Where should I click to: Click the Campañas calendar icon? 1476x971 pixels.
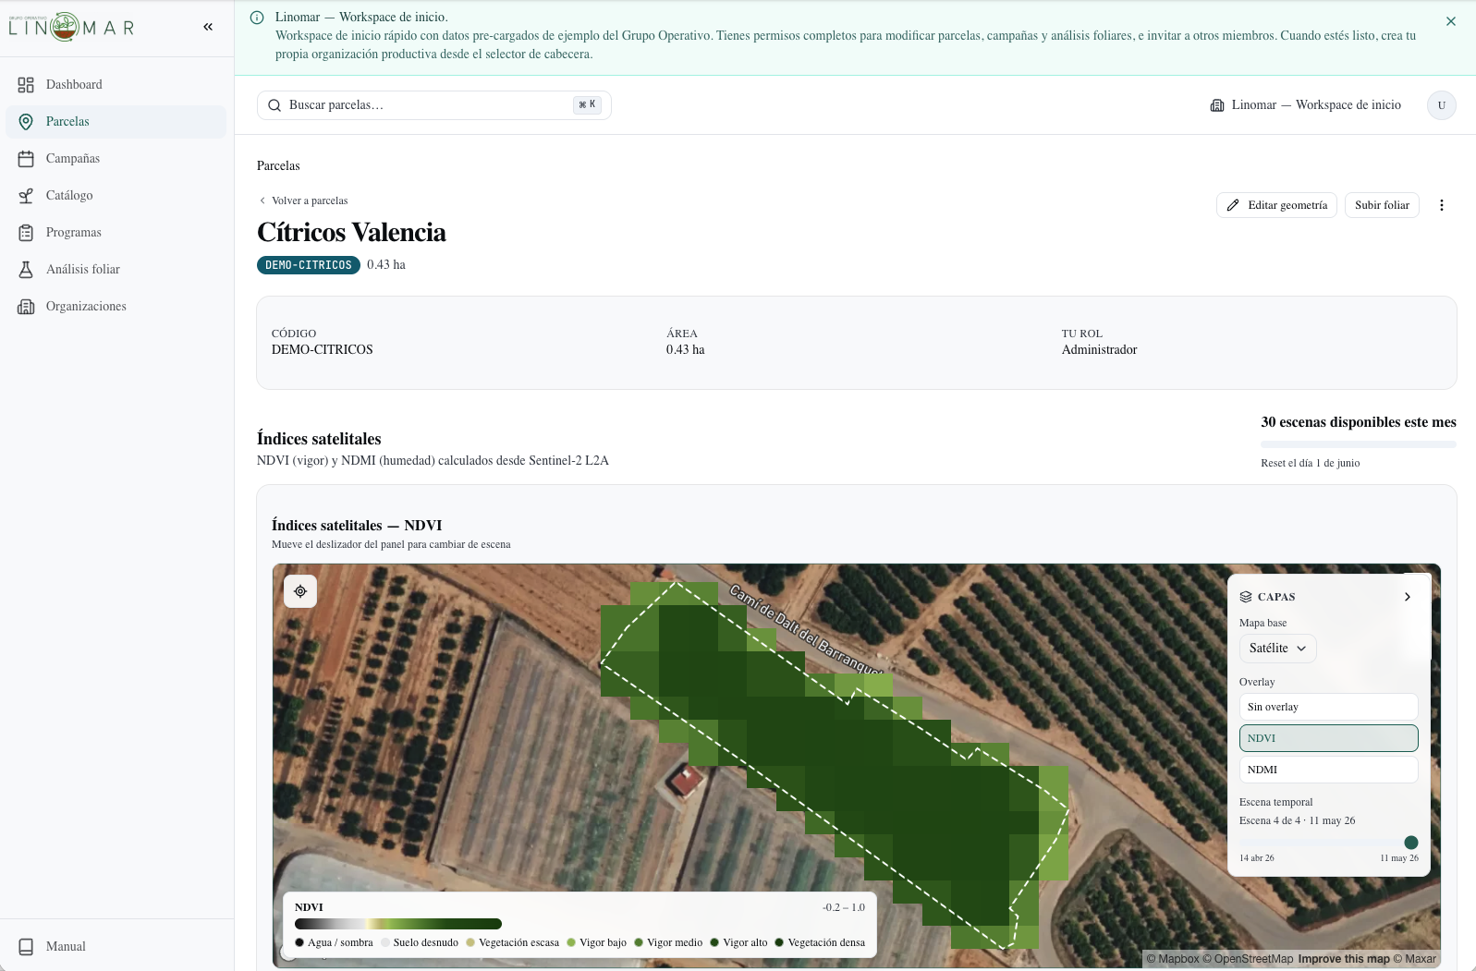[26, 159]
